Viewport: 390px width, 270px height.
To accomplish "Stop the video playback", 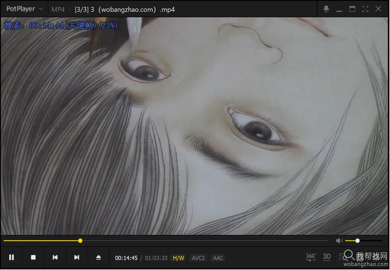I will [x=33, y=257].
